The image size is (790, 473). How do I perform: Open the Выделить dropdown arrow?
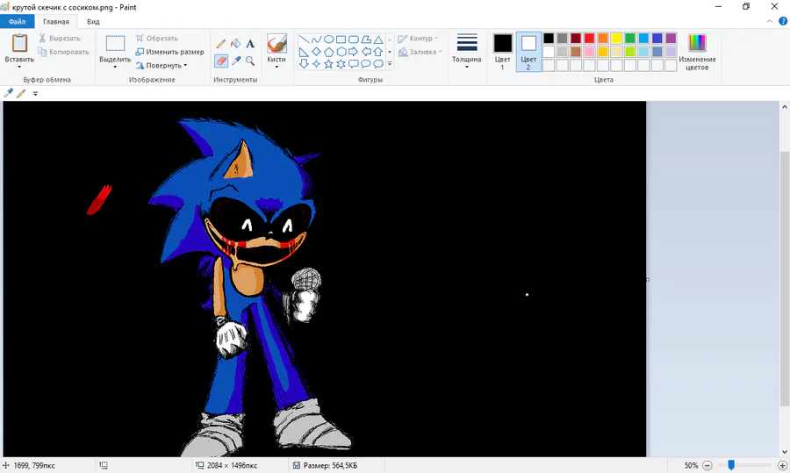115,67
